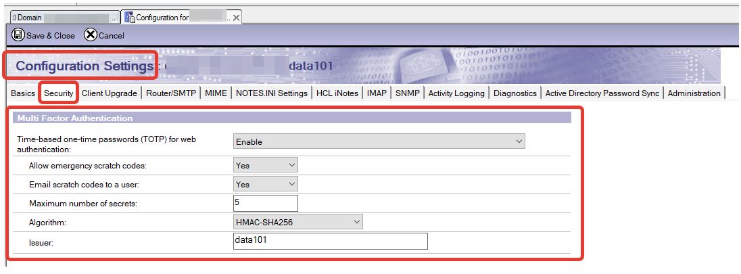Open the HCL iNotes tab

coord(337,93)
